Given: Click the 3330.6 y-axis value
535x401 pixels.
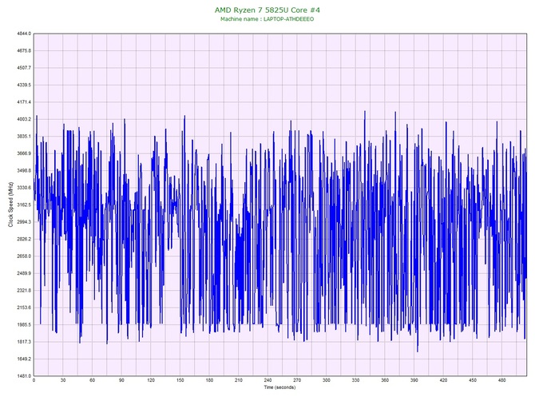Looking at the screenshot, I should coord(24,188).
